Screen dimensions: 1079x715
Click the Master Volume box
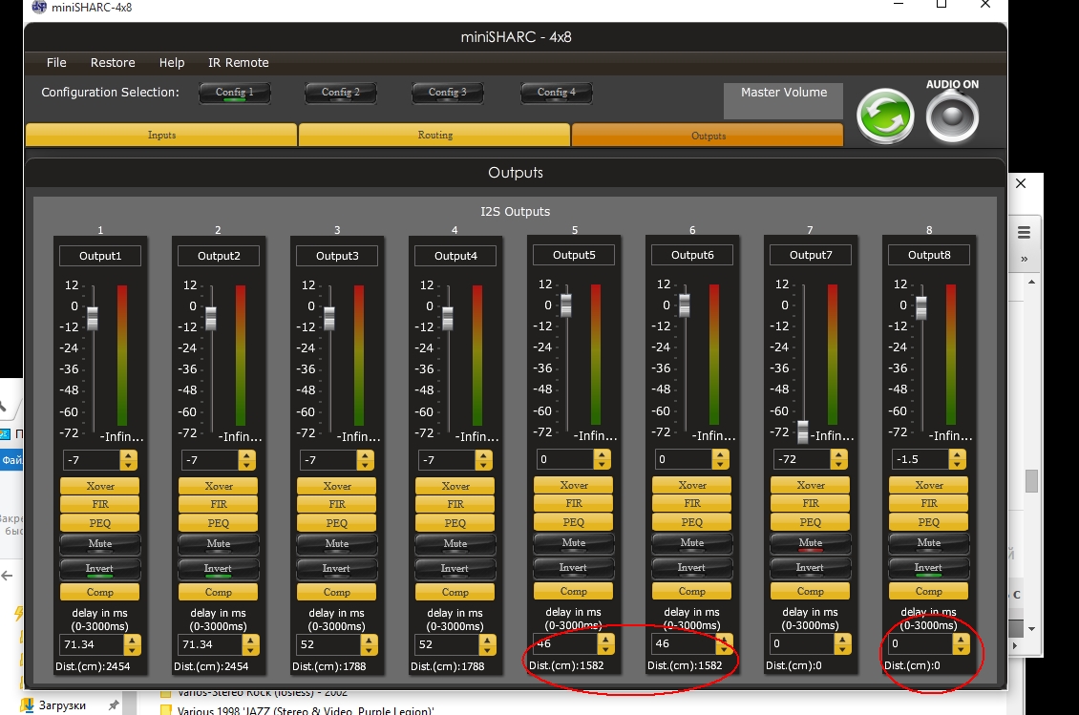784,101
